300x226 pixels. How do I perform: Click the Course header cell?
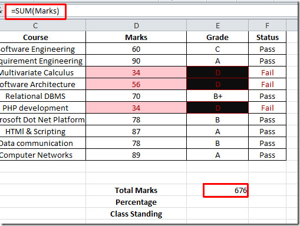click(x=43, y=37)
